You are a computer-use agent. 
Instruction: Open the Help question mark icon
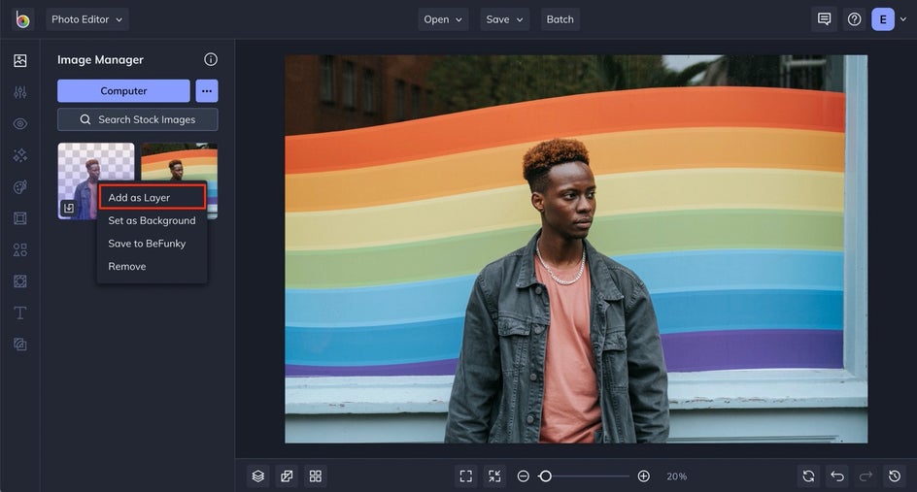[854, 19]
